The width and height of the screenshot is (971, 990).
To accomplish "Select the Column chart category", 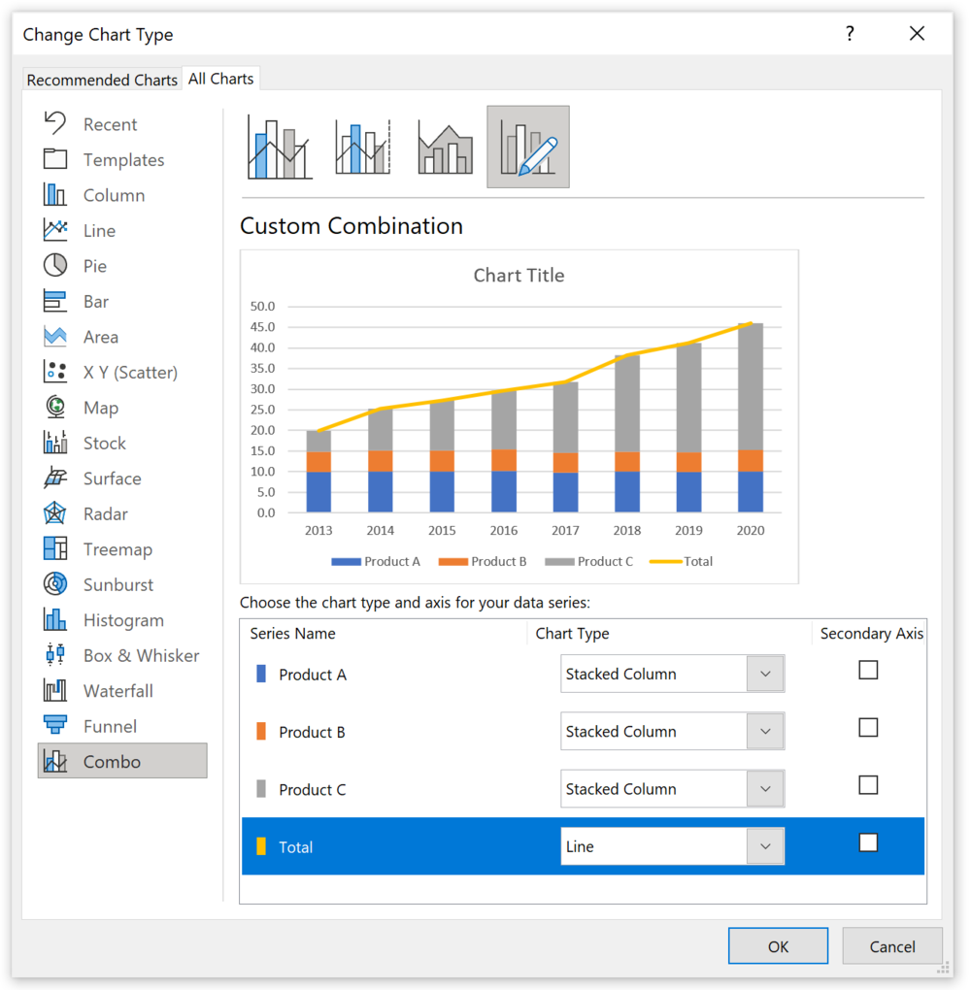I will pos(109,194).
